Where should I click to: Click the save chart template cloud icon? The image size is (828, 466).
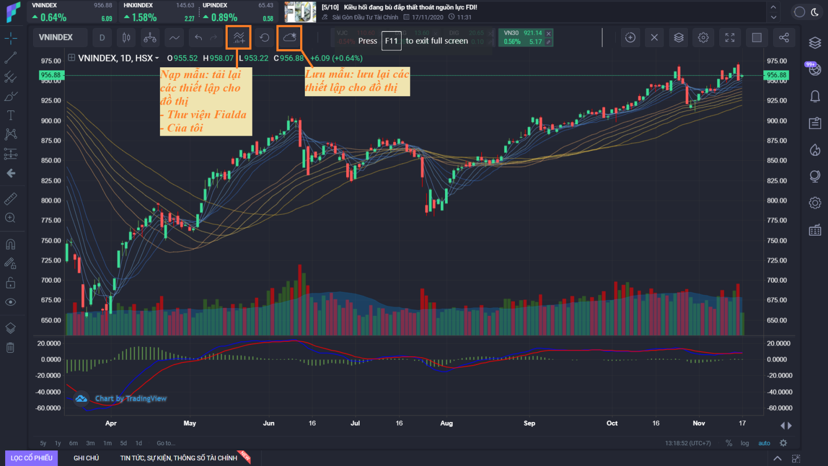tap(289, 37)
